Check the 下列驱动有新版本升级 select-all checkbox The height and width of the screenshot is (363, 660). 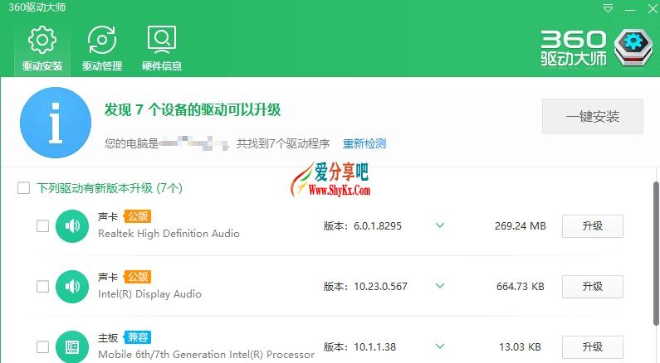(x=23, y=188)
